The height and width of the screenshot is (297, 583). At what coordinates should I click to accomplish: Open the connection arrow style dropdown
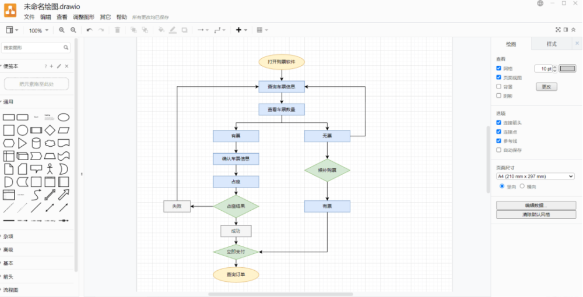(203, 30)
